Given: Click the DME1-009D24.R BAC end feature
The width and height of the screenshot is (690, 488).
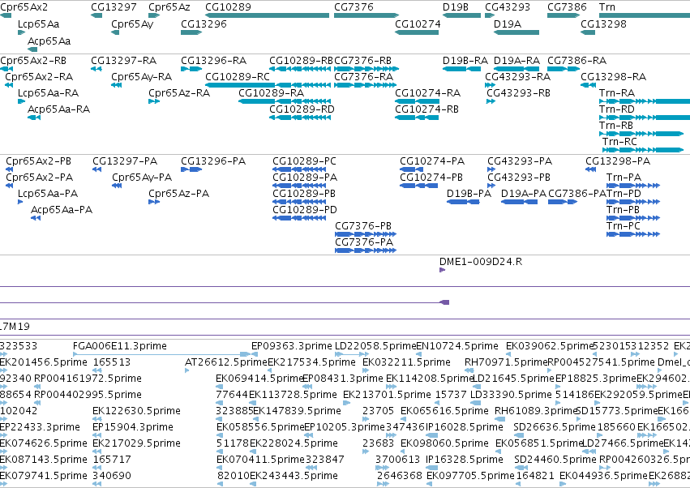Looking at the screenshot, I should pyautogui.click(x=481, y=262).
